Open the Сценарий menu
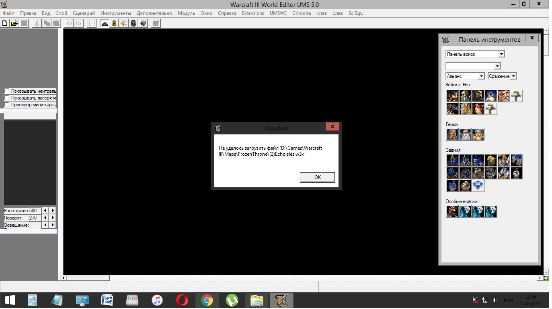The image size is (552, 309). (84, 13)
